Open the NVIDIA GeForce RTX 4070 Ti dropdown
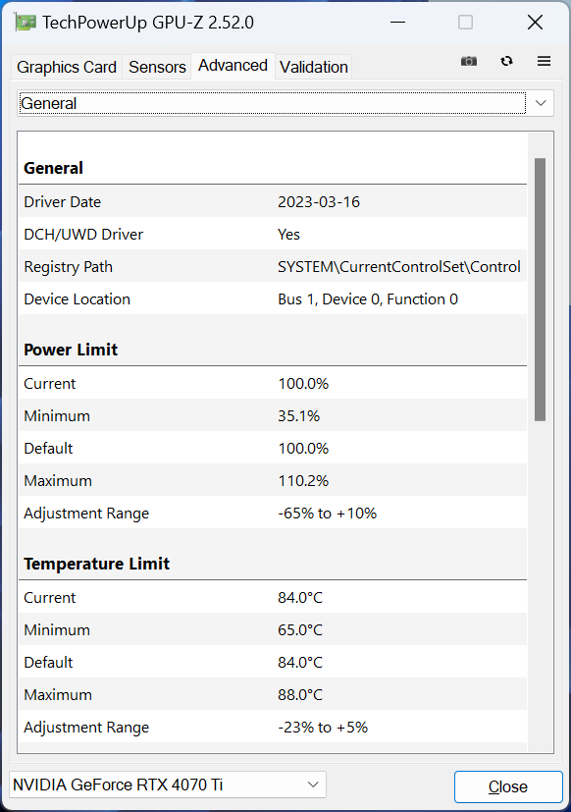The image size is (571, 812). tap(167, 785)
